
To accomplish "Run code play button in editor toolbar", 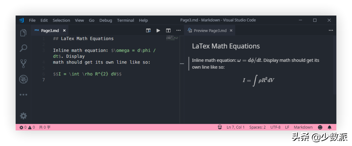I will [x=158, y=31].
